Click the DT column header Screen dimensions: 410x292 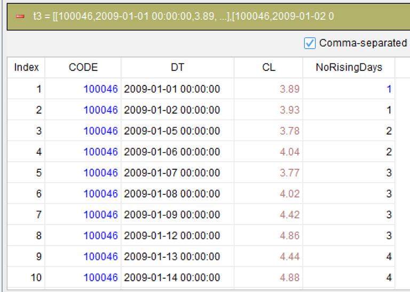pos(178,67)
